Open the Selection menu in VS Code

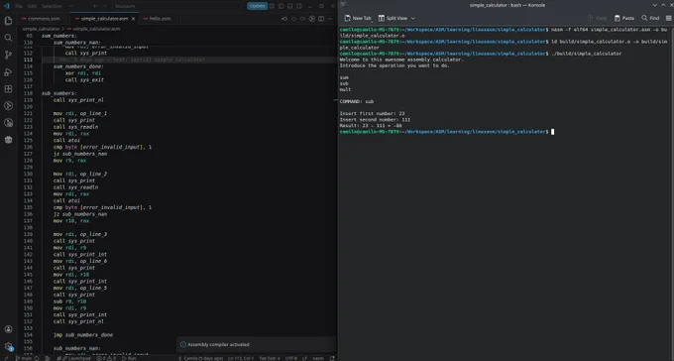[52, 6]
